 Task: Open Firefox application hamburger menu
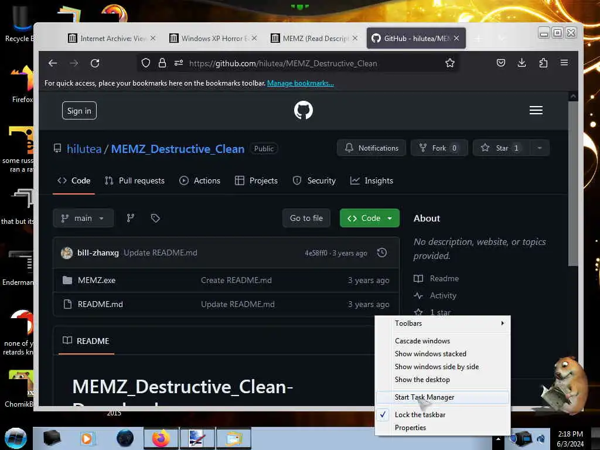[564, 62]
